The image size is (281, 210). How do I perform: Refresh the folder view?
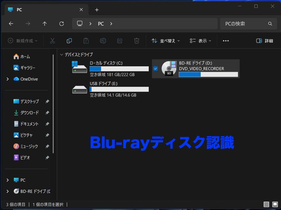coord(61,24)
